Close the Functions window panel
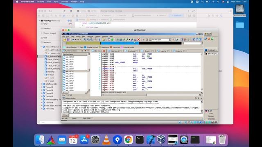Viewport: 262px width, 147px height. click(x=88, y=51)
